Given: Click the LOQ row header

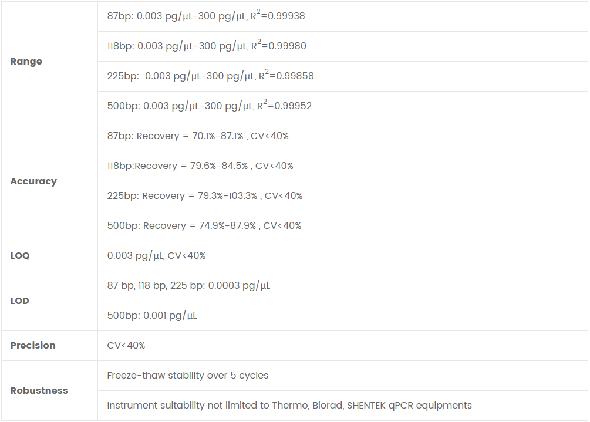Looking at the screenshot, I should (x=20, y=256).
